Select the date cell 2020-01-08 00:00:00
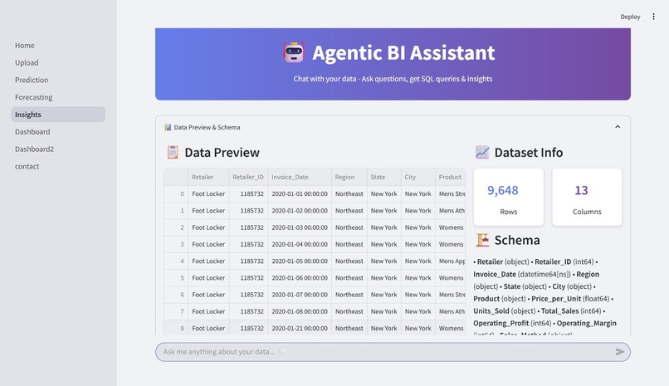The width and height of the screenshot is (669, 386). [300, 311]
